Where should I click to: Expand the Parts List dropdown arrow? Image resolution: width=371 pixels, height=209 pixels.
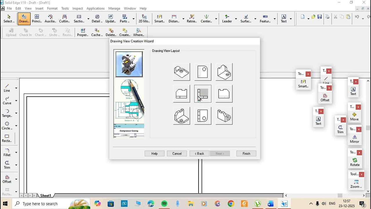[x=134, y=19]
